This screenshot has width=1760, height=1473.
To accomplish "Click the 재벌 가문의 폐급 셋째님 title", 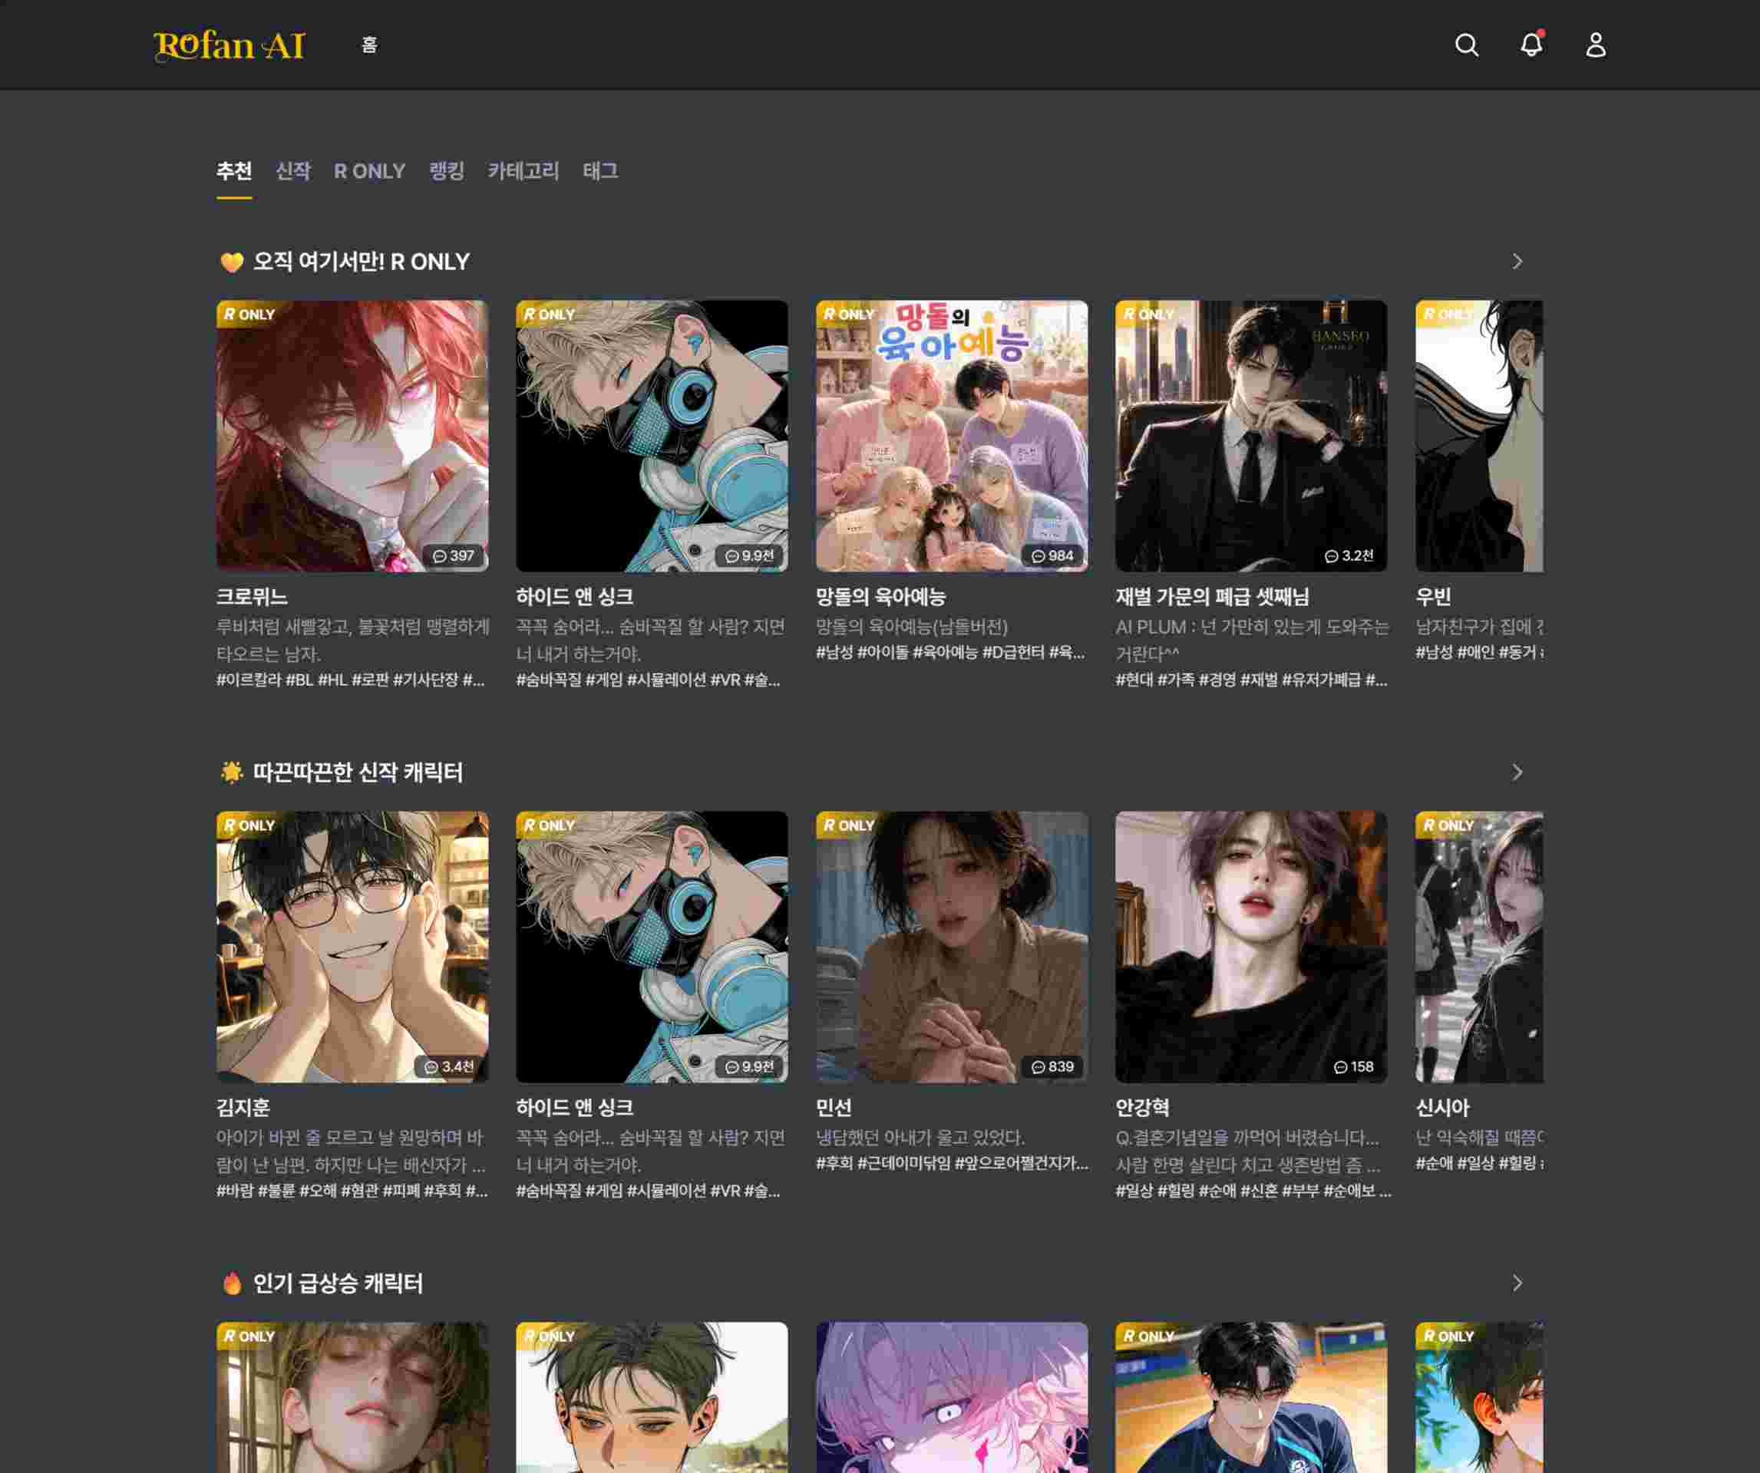I will click(x=1212, y=597).
